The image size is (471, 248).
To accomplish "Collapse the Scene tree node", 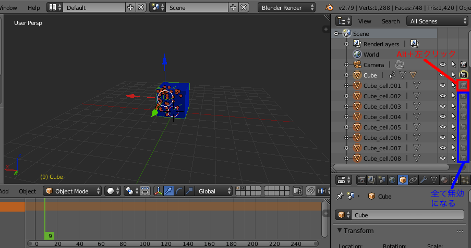I will click(336, 34).
